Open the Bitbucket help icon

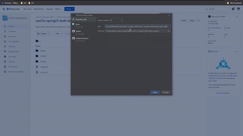233,9
